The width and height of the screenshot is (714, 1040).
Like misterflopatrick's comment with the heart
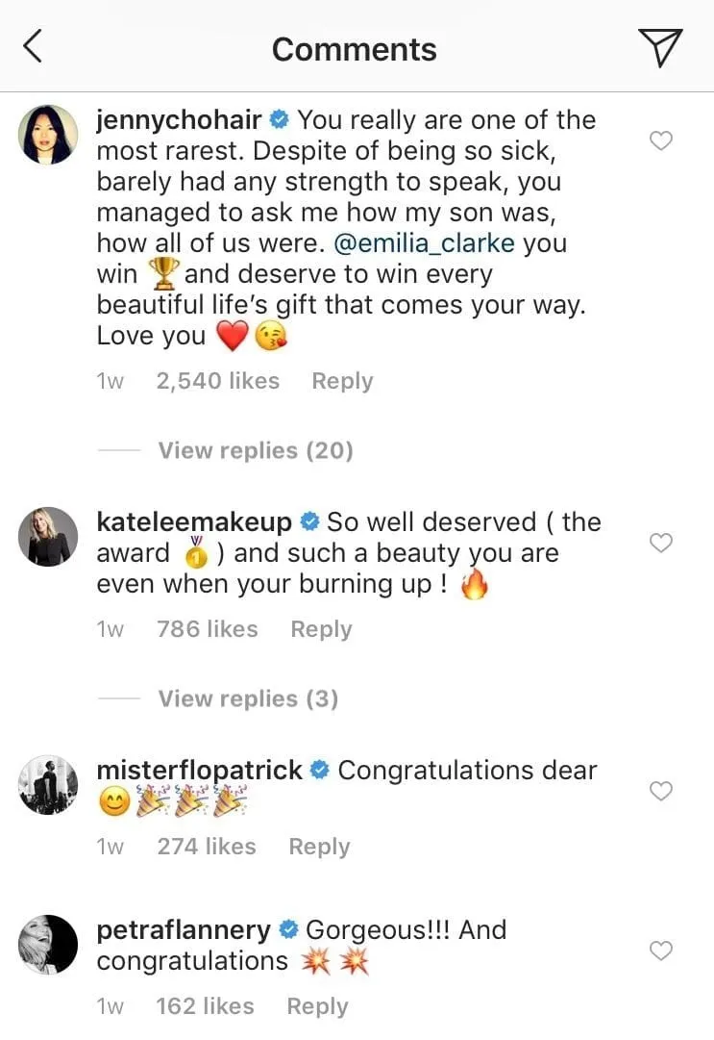point(661,792)
